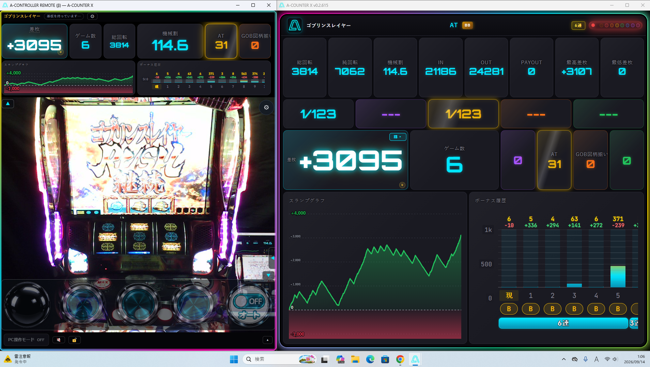The width and height of the screenshot is (650, 367).
Task: Open Microsoft Store from taskbar
Action: (x=385, y=359)
